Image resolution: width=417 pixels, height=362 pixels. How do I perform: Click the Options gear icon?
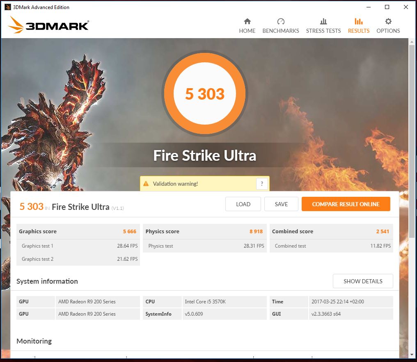tap(388, 21)
